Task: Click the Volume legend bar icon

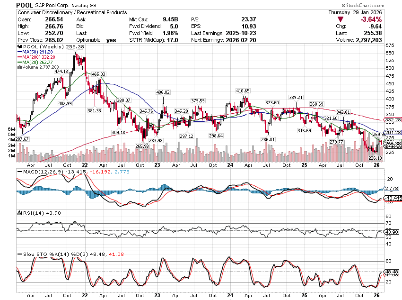Action: 18,67
